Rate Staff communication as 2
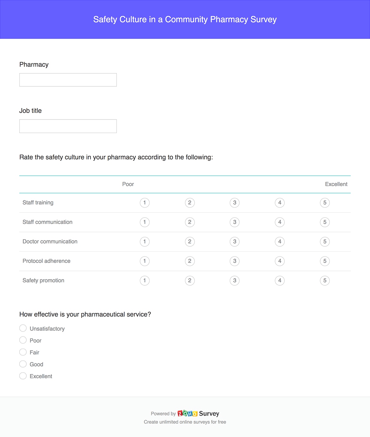 click(x=190, y=222)
